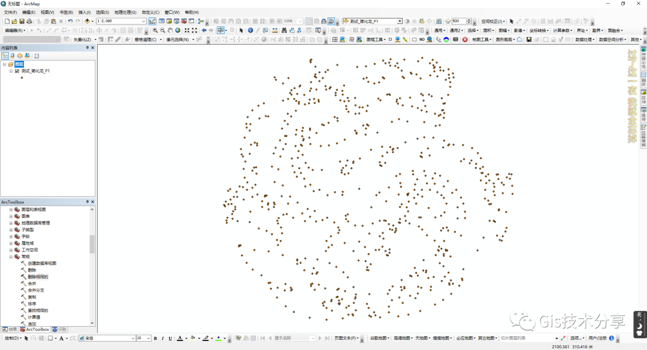
Task: Open the 宋体 font name dropdown
Action: 133,339
